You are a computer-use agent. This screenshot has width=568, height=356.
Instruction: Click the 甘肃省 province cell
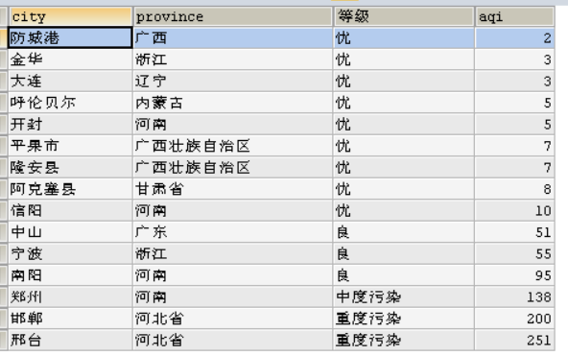click(232, 189)
